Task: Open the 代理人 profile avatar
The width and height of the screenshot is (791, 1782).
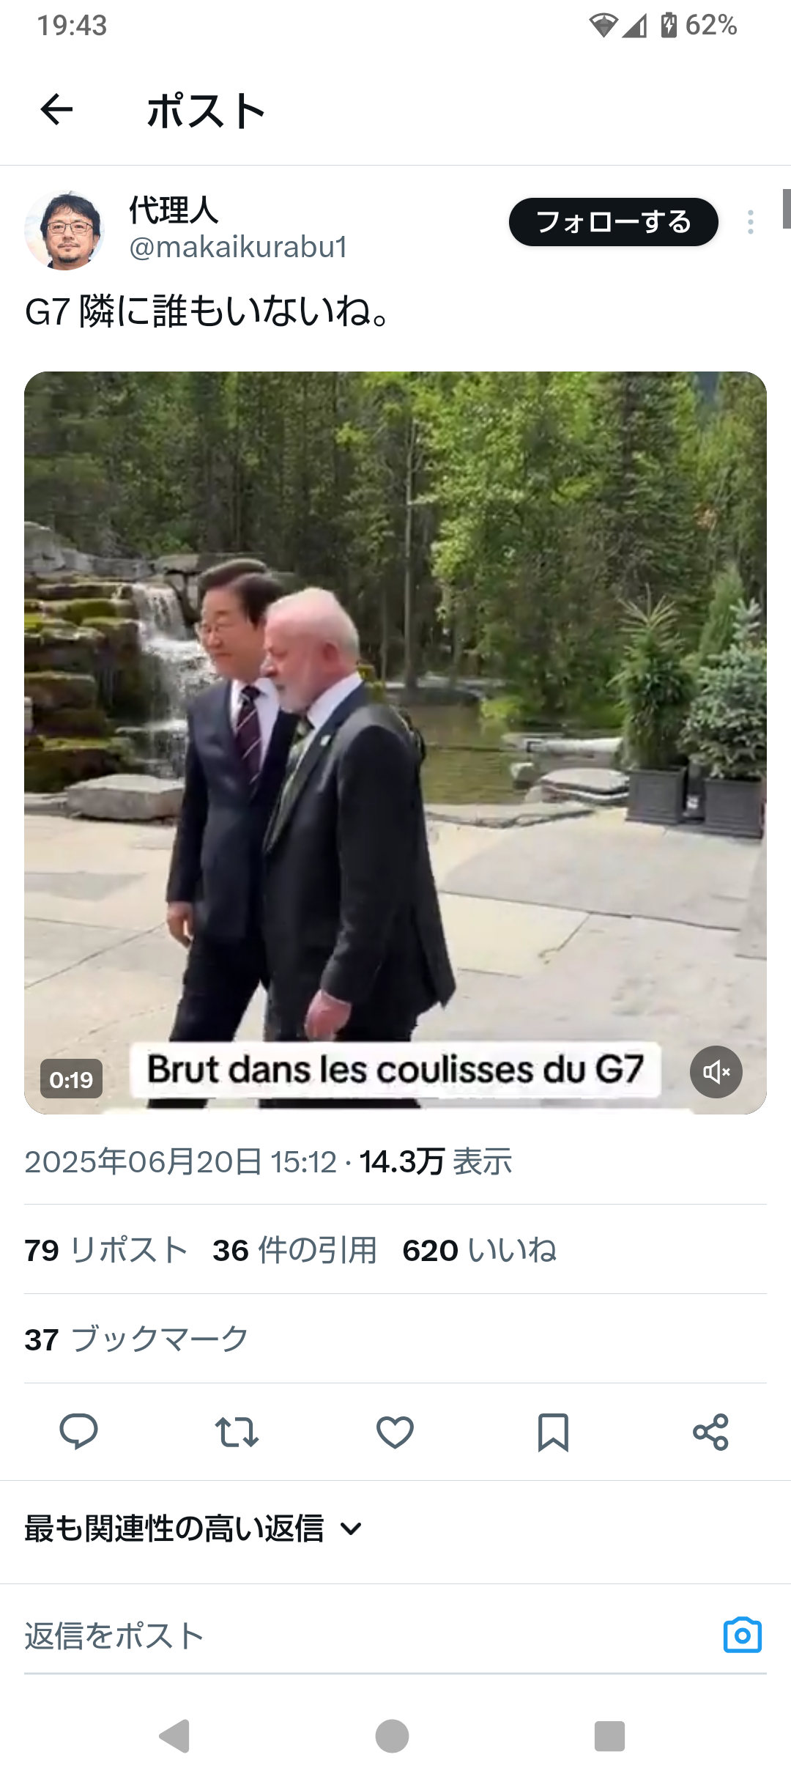Action: (x=64, y=230)
